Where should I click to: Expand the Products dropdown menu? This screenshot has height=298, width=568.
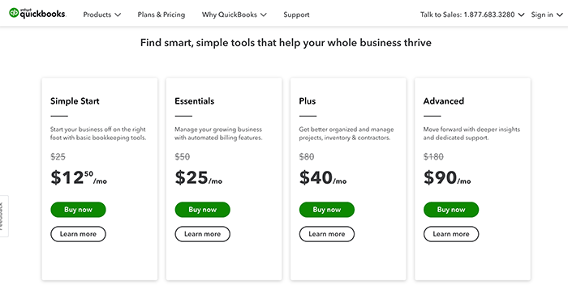[x=101, y=15]
